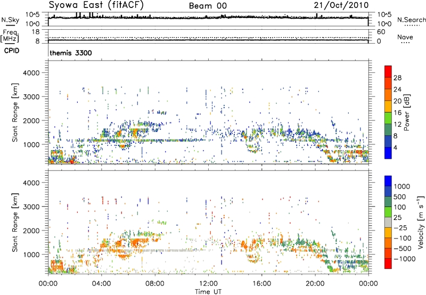Click the 'Power [dB]' colorbar label
Viewport: 426px width, 295px height.
tap(406, 112)
